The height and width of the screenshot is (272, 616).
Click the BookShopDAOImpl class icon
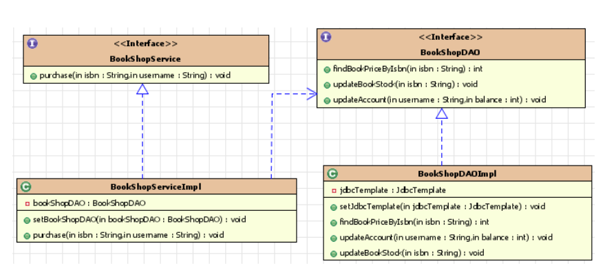(x=332, y=174)
